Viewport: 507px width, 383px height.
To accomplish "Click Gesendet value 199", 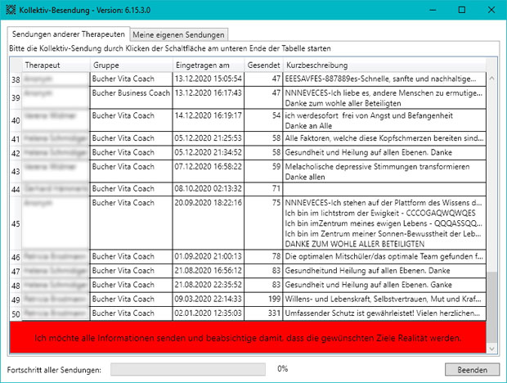I will point(263,300).
